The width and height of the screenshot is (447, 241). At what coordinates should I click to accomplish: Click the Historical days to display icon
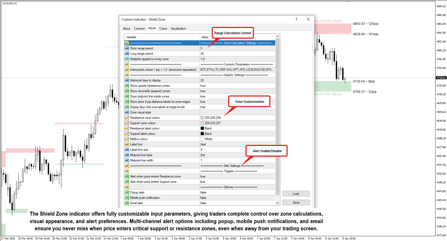(x=127, y=80)
